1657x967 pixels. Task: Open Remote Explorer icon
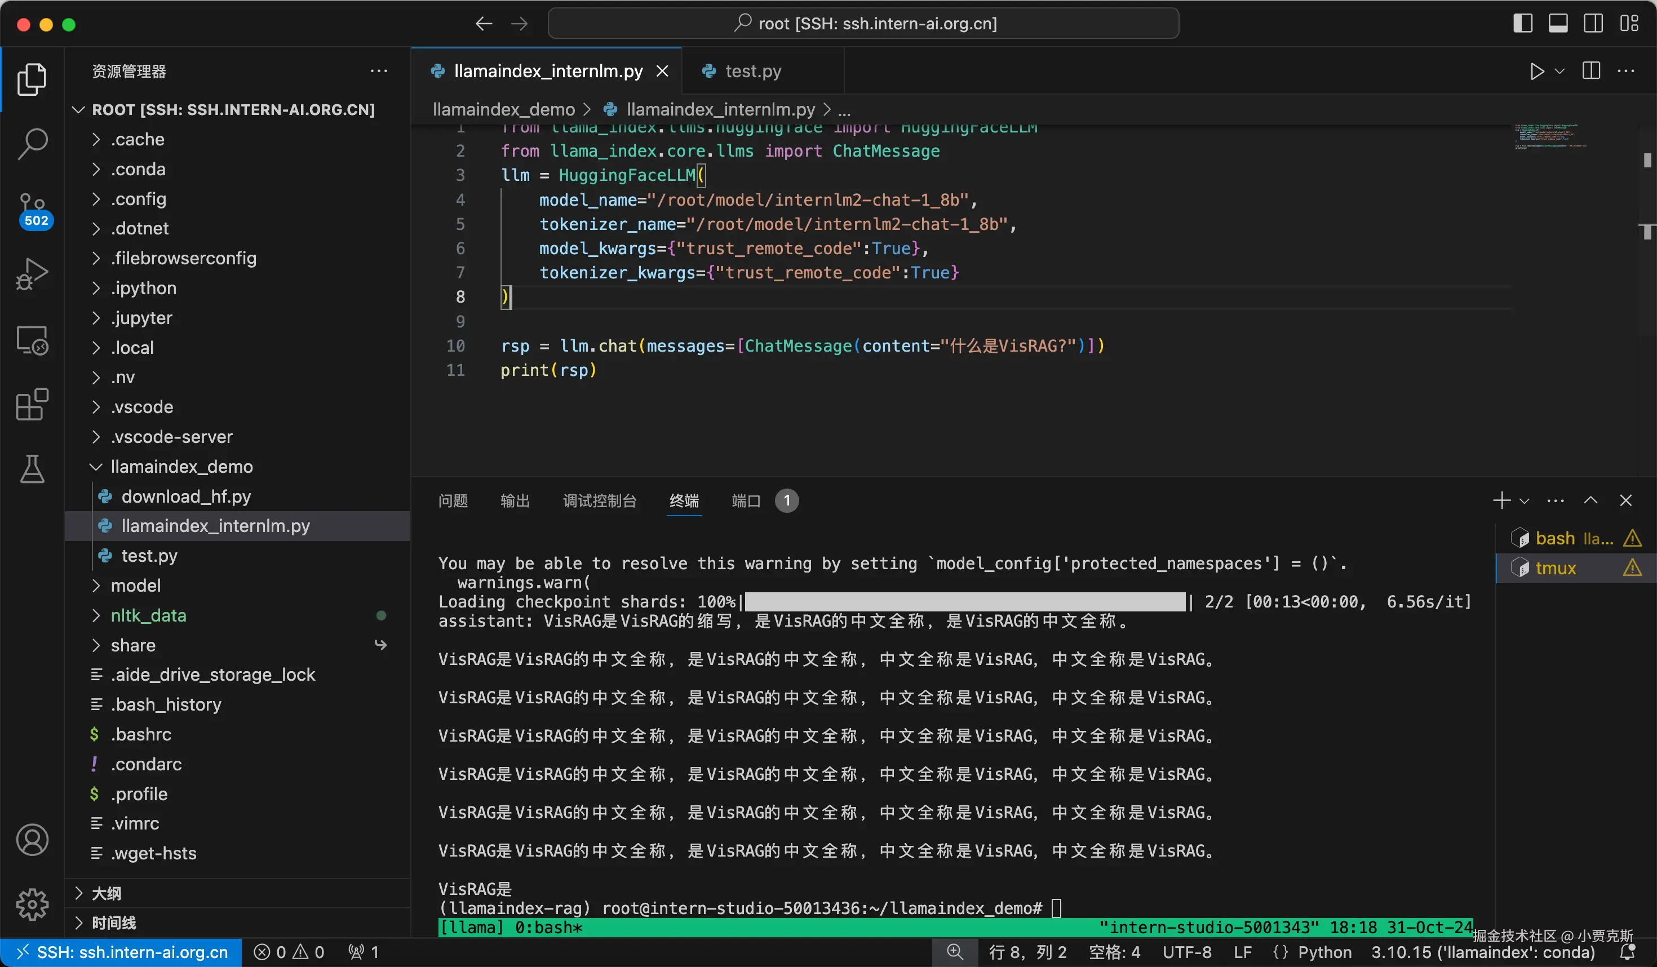(32, 339)
